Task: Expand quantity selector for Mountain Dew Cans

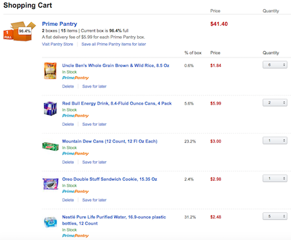Action: pyautogui.click(x=275, y=141)
